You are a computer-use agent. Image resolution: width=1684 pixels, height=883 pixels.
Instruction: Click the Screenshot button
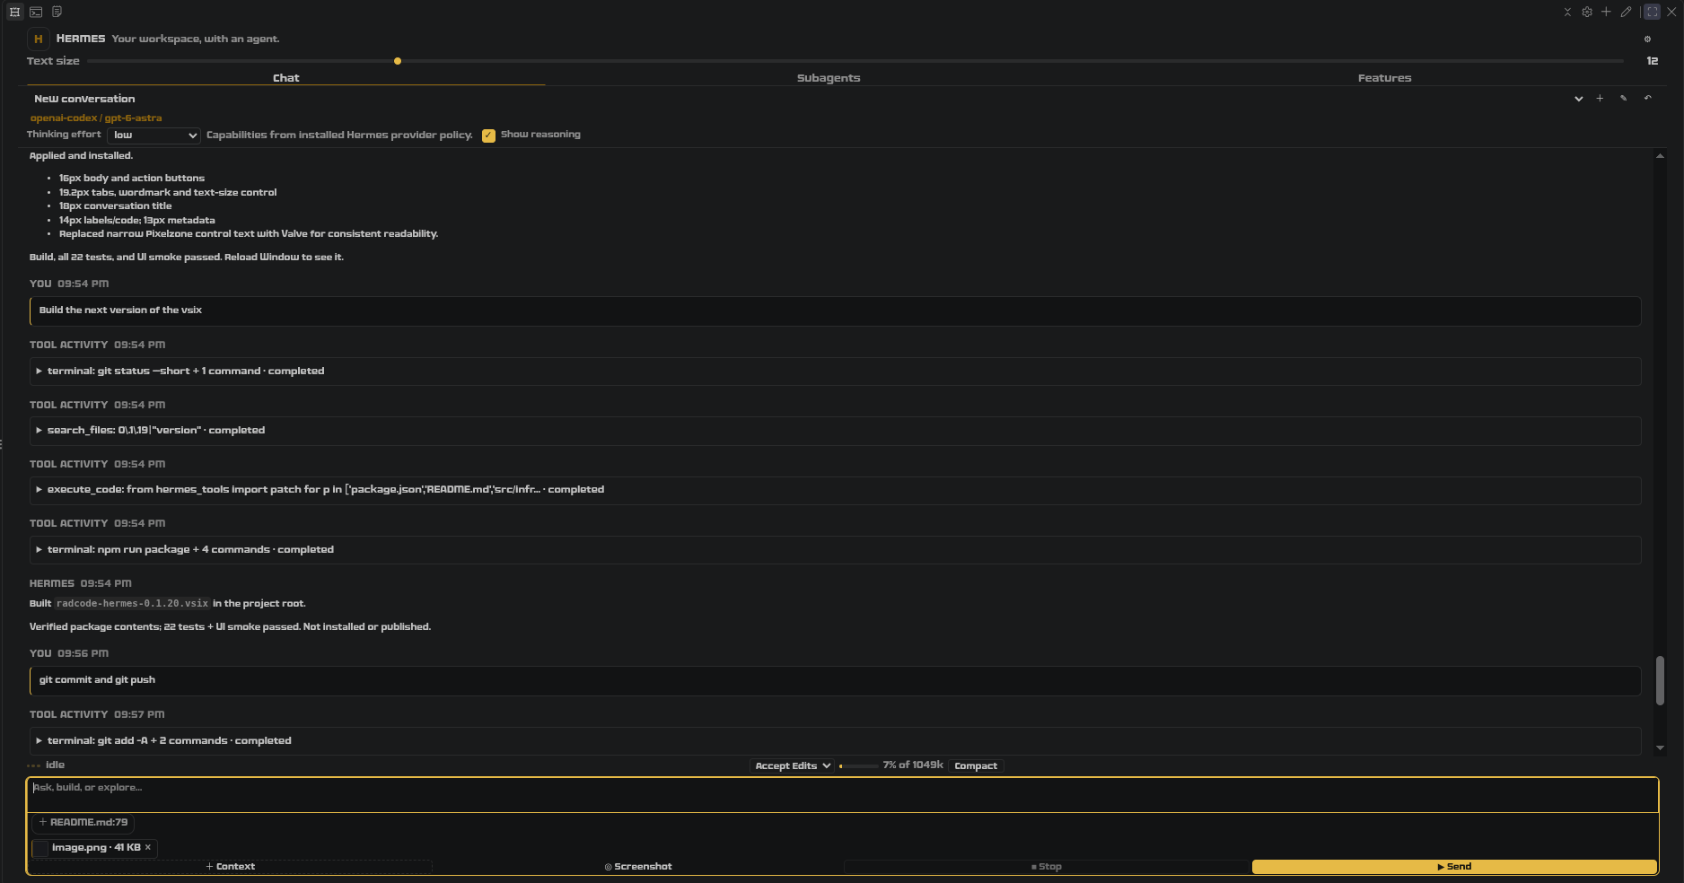(x=638, y=867)
